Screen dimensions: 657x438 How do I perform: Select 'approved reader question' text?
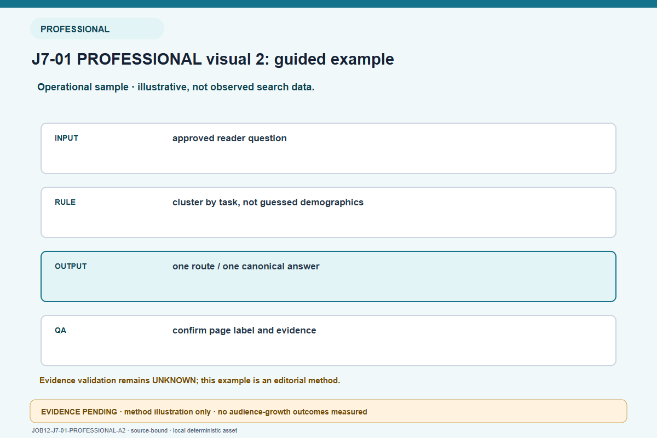[x=229, y=138]
